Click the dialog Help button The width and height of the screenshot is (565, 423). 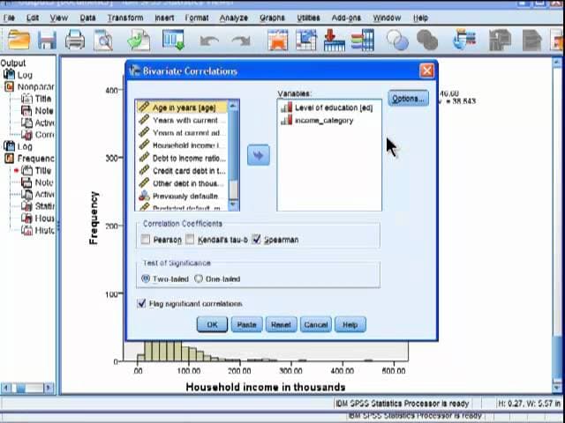click(350, 325)
